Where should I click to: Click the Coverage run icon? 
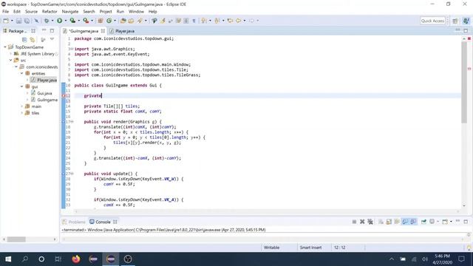(72, 21)
